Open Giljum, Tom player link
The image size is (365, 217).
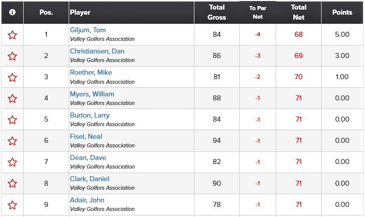[88, 30]
